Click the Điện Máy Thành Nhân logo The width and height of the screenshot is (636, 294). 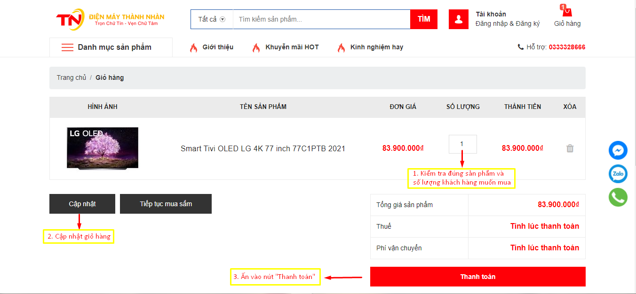click(110, 19)
